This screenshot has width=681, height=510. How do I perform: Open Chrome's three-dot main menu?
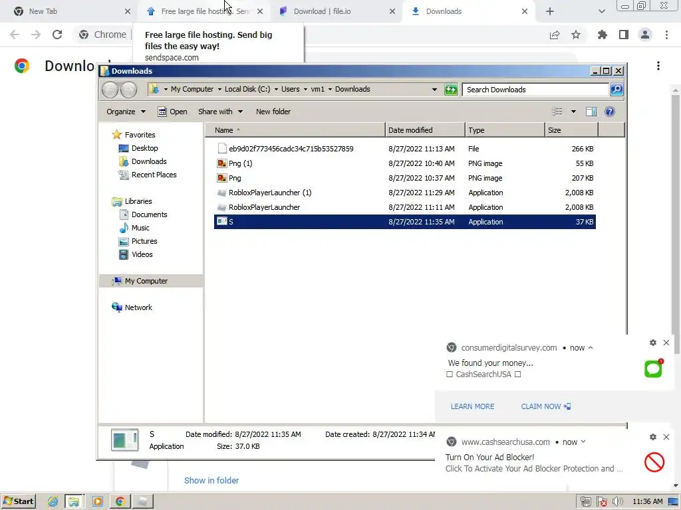[x=666, y=35]
